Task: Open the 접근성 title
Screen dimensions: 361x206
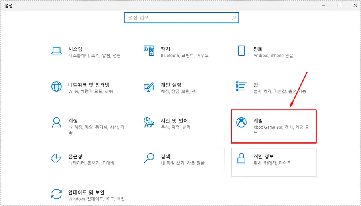Action: click(75, 156)
